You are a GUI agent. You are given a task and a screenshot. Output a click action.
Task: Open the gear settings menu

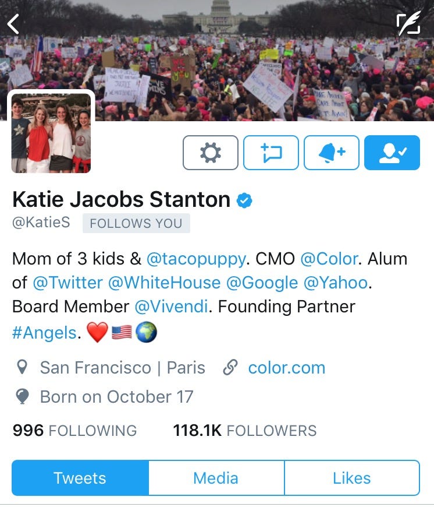(x=211, y=153)
